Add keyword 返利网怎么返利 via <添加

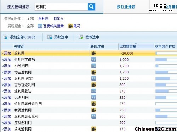click(7, 116)
